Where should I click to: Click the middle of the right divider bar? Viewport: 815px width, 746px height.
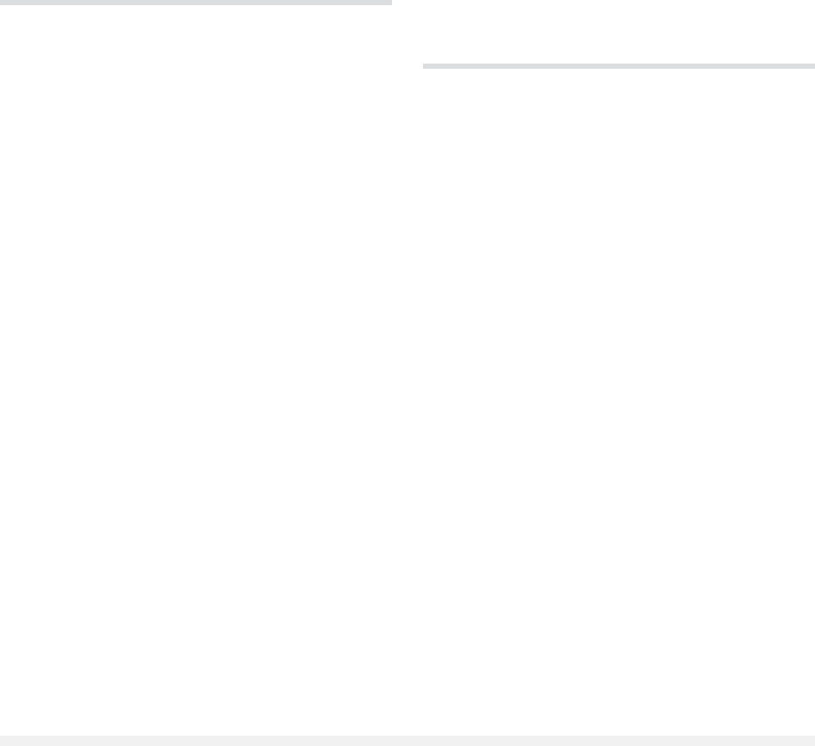tap(619, 66)
